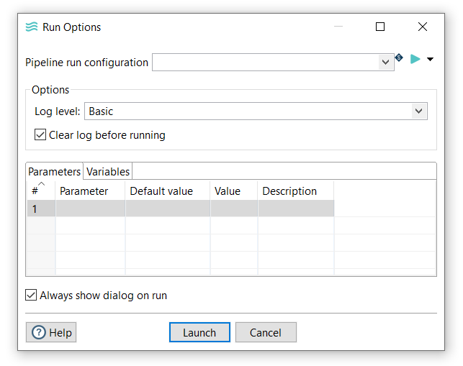Switch to the Variables tab
The image size is (463, 366).
(x=108, y=171)
